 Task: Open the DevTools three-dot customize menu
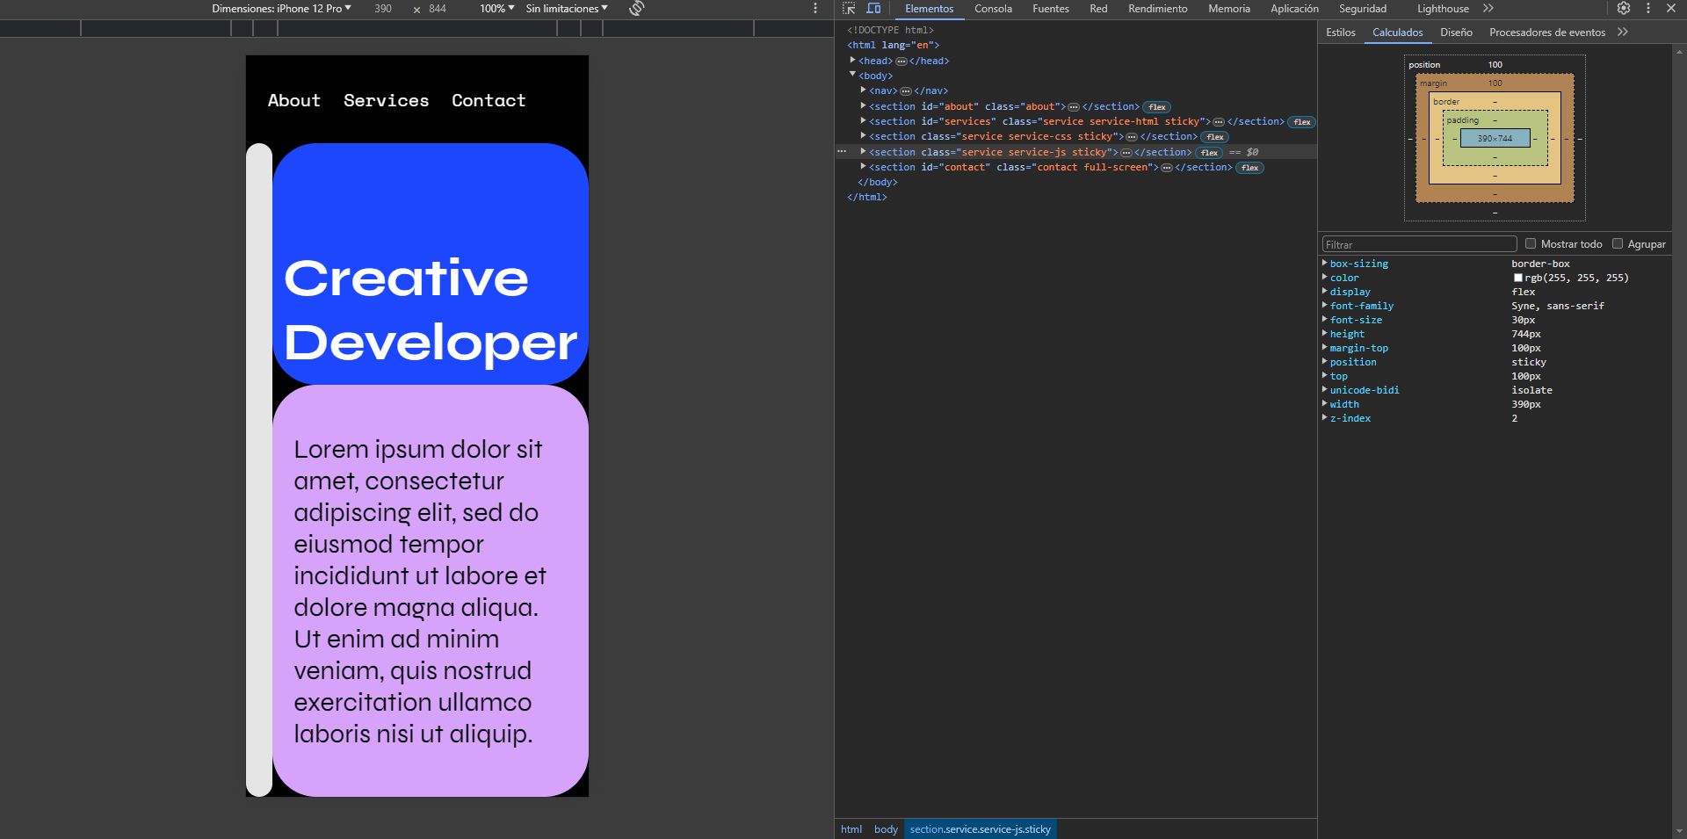coord(1647,9)
